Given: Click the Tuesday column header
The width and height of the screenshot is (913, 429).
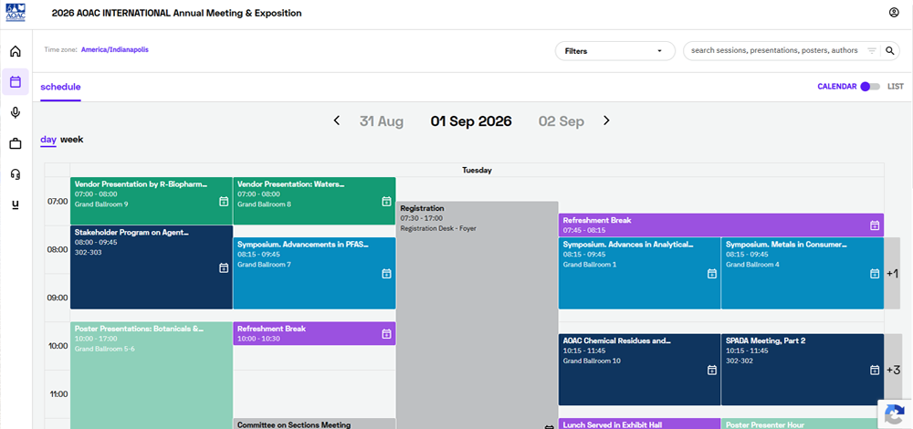Looking at the screenshot, I should coord(477,170).
